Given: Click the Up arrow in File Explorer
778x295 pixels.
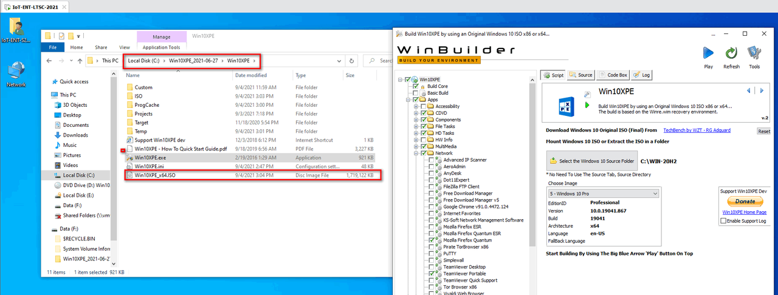Looking at the screenshot, I should (x=80, y=61).
